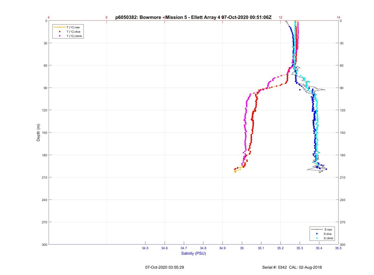
Task: Select the 'S climb' legend label
Action: pyautogui.click(x=328, y=238)
